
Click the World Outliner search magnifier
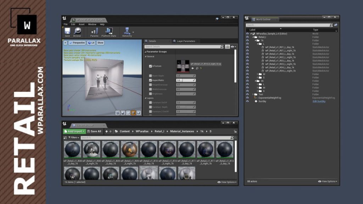click(x=331, y=25)
